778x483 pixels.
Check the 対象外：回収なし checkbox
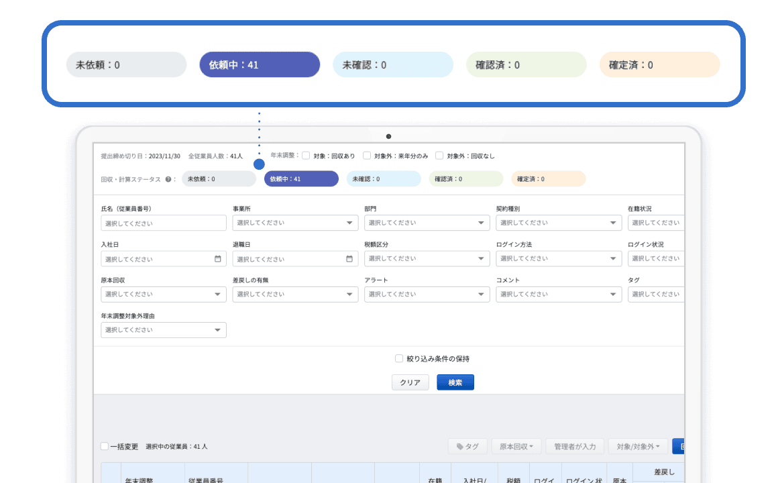[x=439, y=156]
